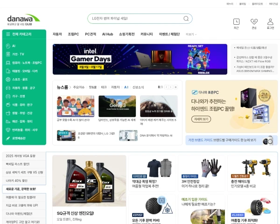Screen dimensions: 280x224
Task: Click the 다나와 표준PC logo icon
Action: coord(195,92)
